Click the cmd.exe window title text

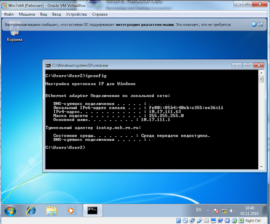pyautogui.click(x=80, y=65)
